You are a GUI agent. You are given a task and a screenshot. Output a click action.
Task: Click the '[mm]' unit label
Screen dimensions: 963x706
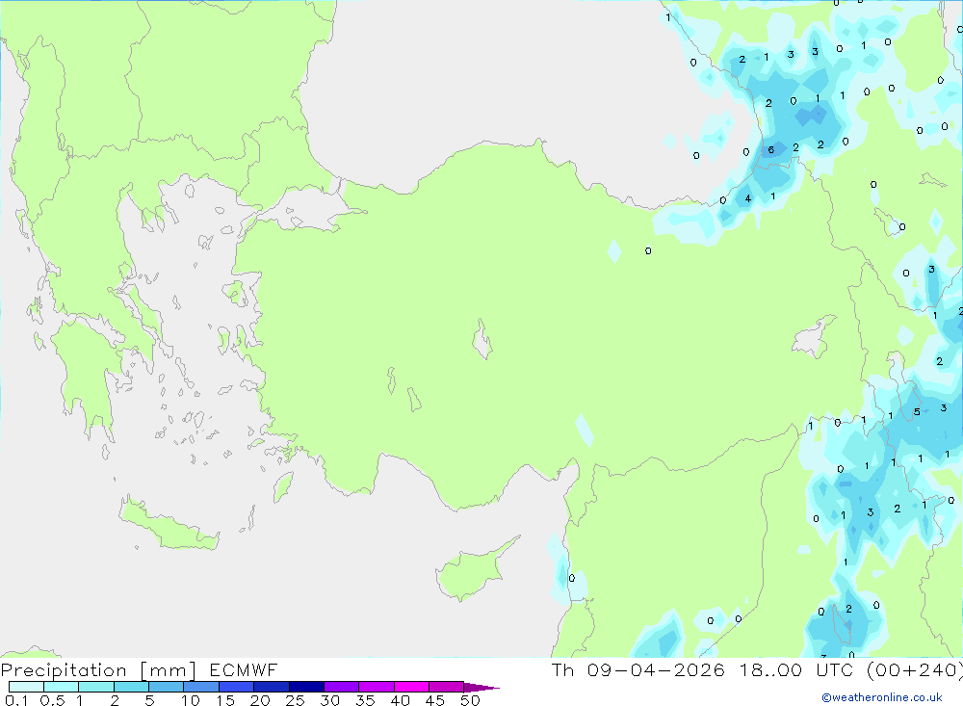tap(168, 669)
